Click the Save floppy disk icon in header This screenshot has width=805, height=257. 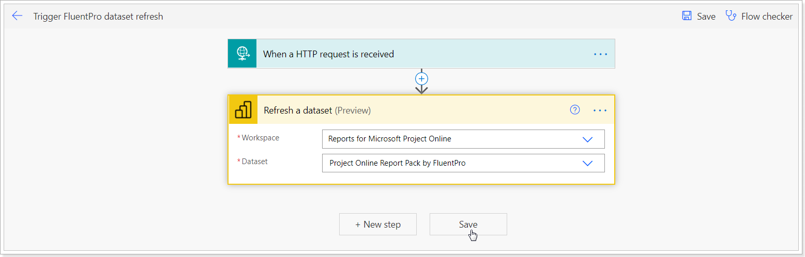click(687, 16)
